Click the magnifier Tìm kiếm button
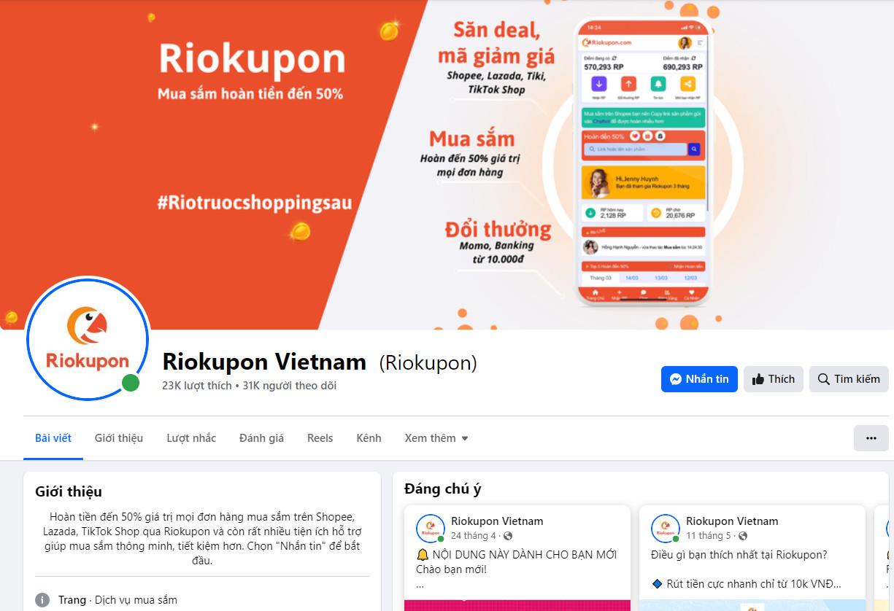 [849, 379]
